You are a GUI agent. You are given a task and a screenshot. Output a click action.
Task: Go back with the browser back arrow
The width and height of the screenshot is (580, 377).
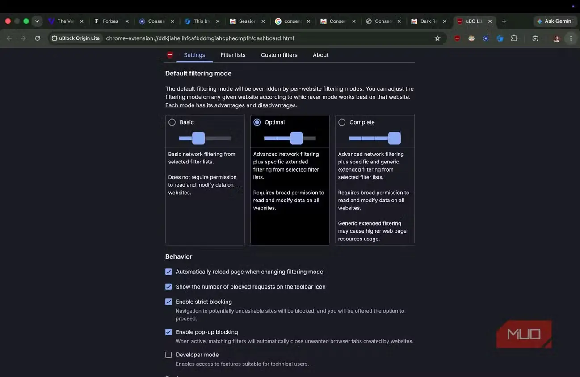pos(9,38)
